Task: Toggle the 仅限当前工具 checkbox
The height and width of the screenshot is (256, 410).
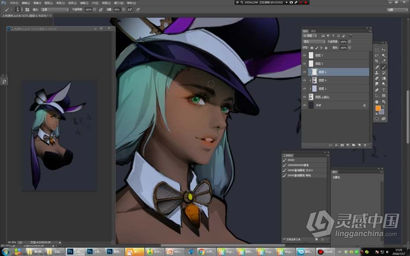Action: pos(284,239)
